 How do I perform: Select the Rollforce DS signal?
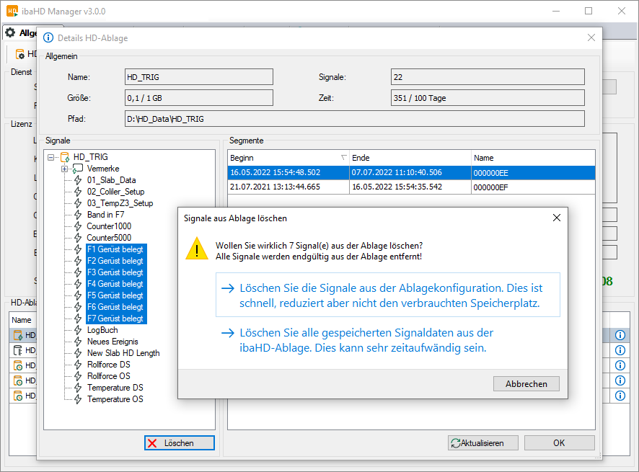point(108,365)
